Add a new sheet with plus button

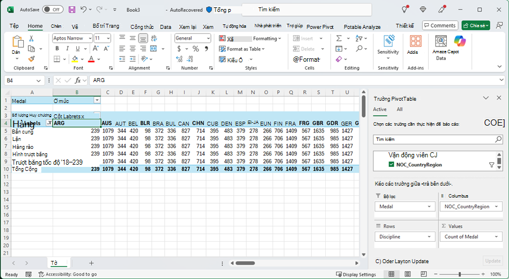91,263
